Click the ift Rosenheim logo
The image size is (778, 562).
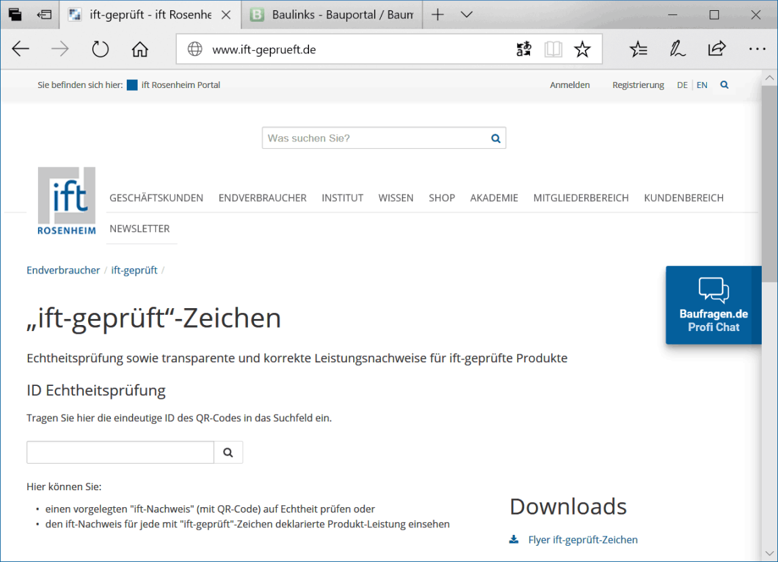[66, 200]
